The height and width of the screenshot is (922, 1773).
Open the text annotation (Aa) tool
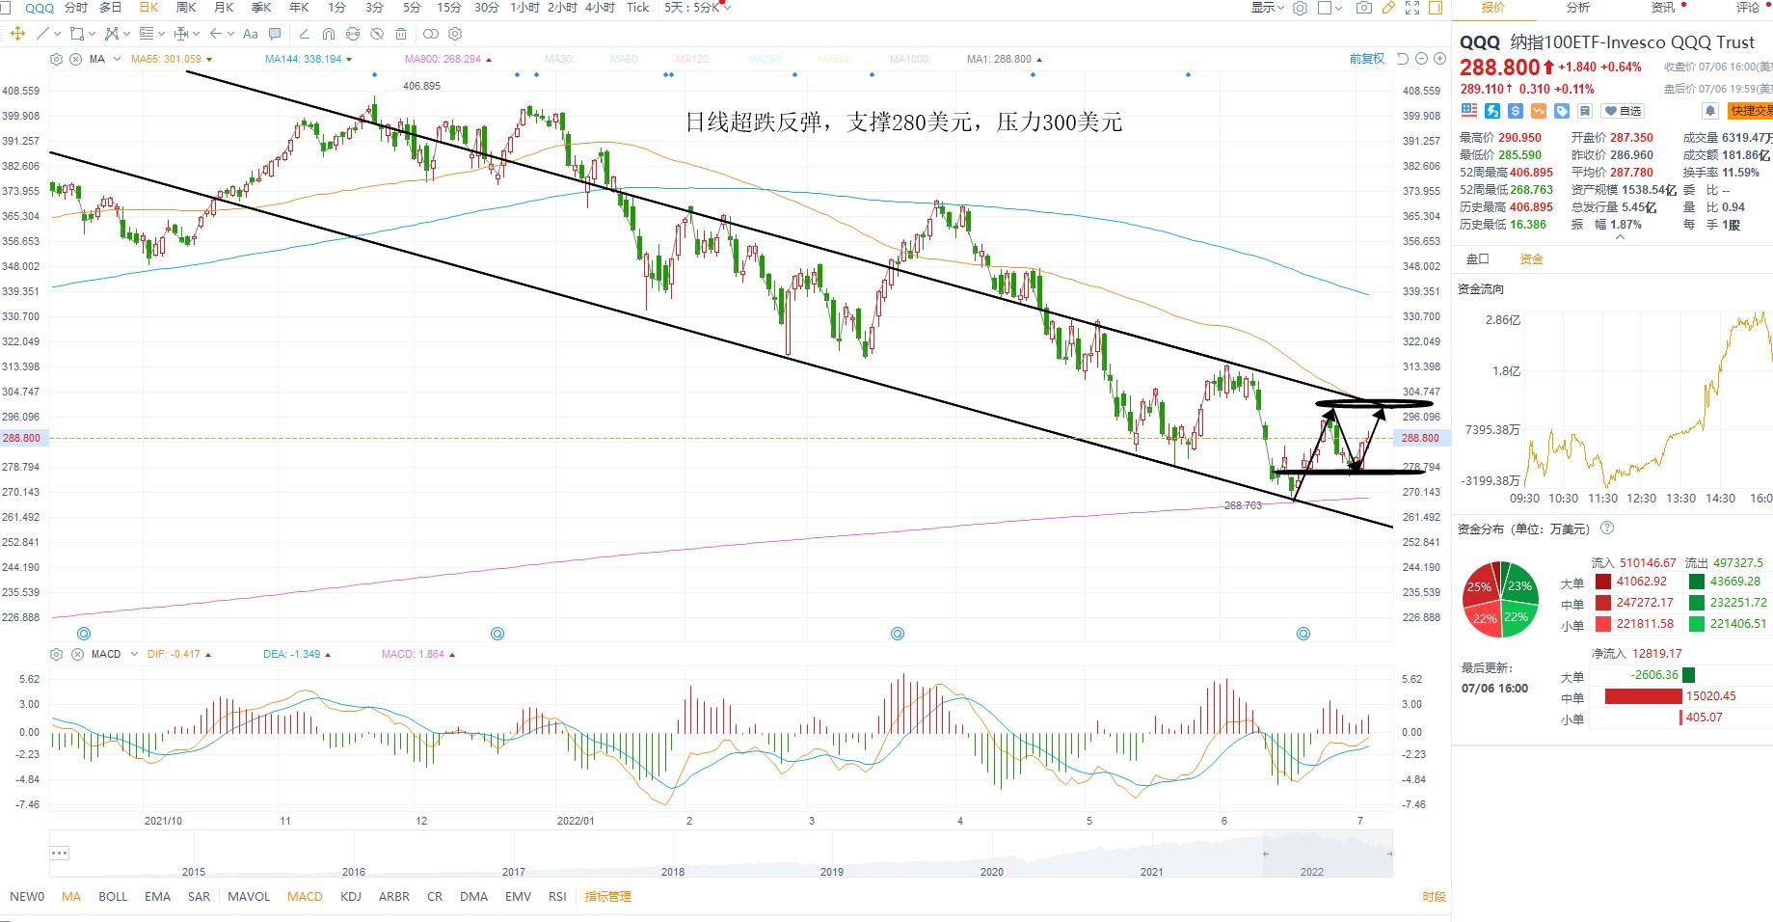[x=251, y=34]
